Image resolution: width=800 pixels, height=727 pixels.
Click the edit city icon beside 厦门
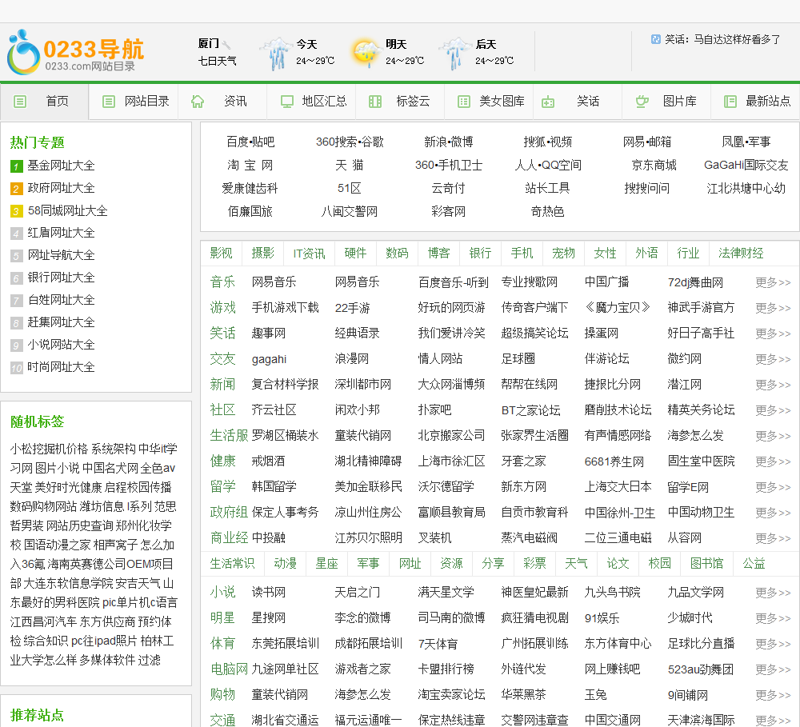tap(227, 45)
